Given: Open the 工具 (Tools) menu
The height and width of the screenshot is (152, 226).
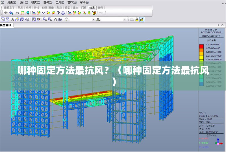Looking at the screenshot, I should pyautogui.click(x=59, y=2).
